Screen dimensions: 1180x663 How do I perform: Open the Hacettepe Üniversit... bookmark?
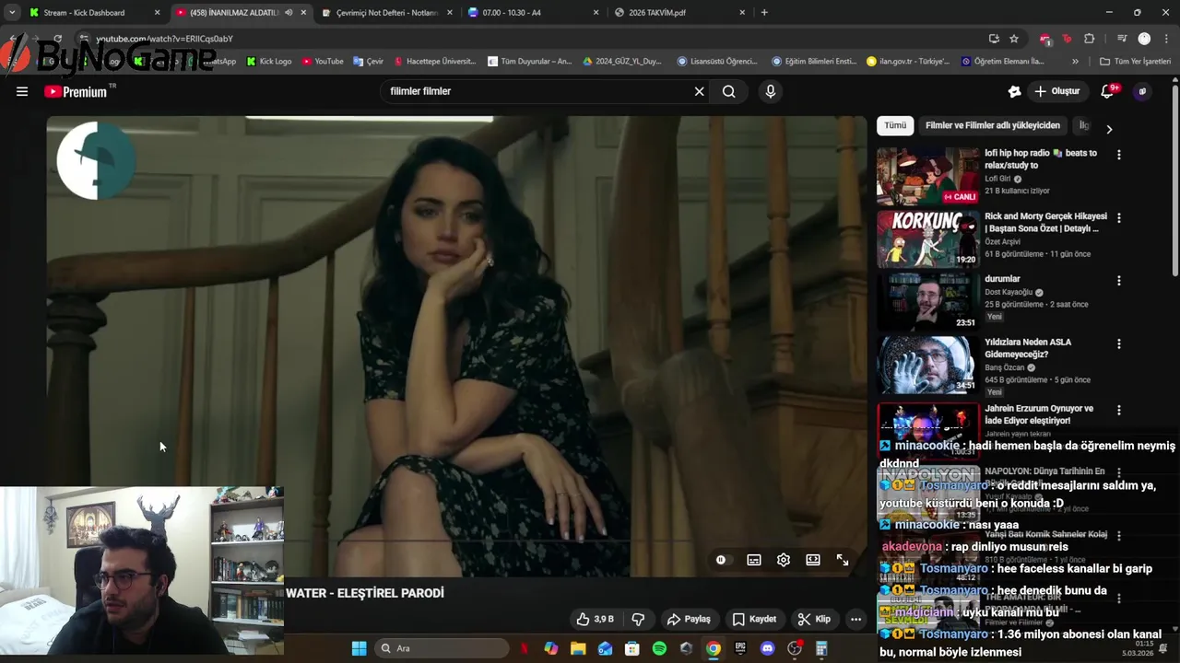pos(434,62)
